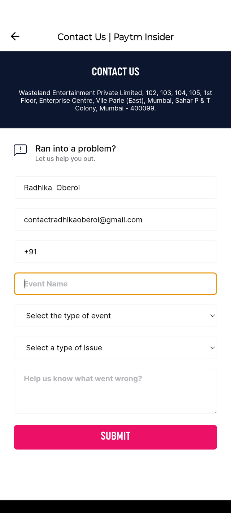Viewport: 231px width, 513px height.
Task: Click the email address input field
Action: point(115,220)
